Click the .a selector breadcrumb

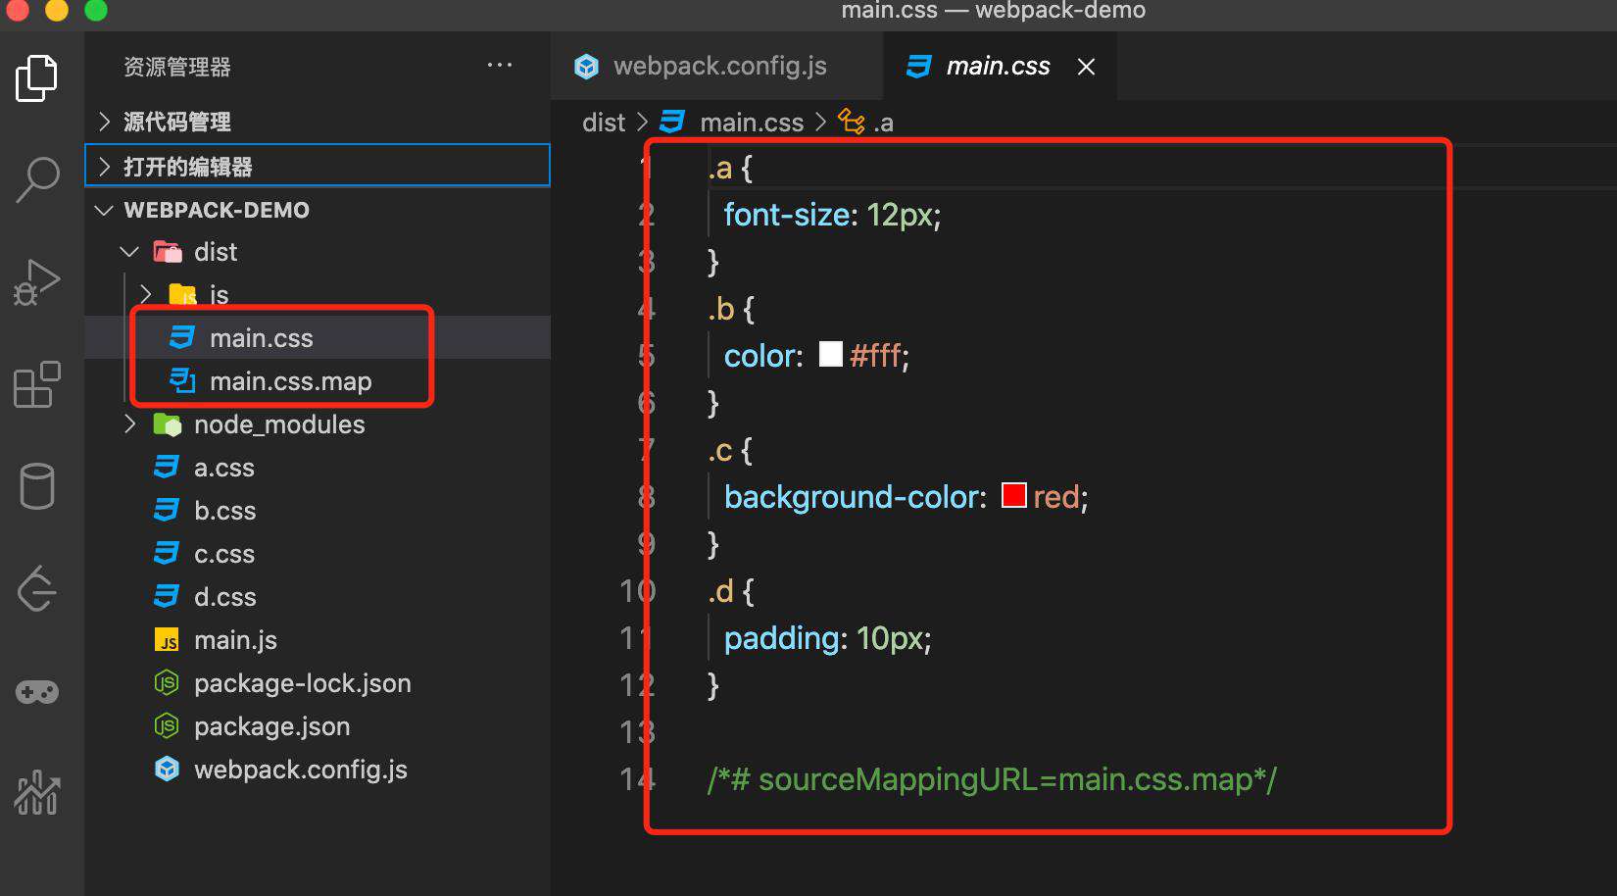(866, 123)
